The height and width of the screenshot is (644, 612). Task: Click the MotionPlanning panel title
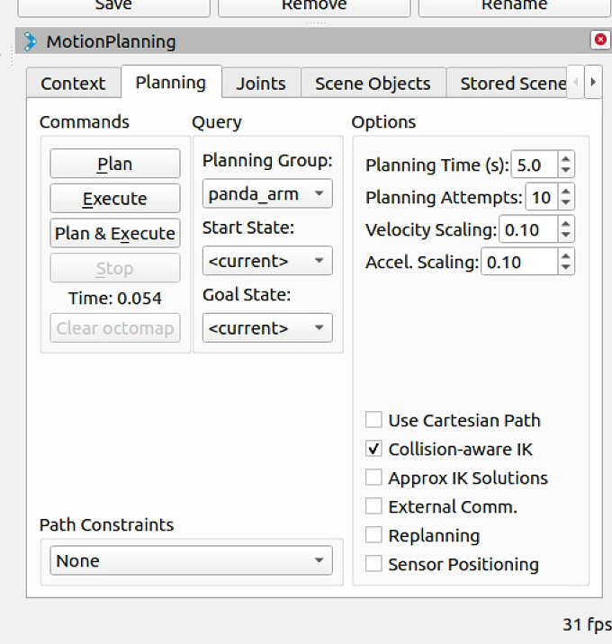111,41
